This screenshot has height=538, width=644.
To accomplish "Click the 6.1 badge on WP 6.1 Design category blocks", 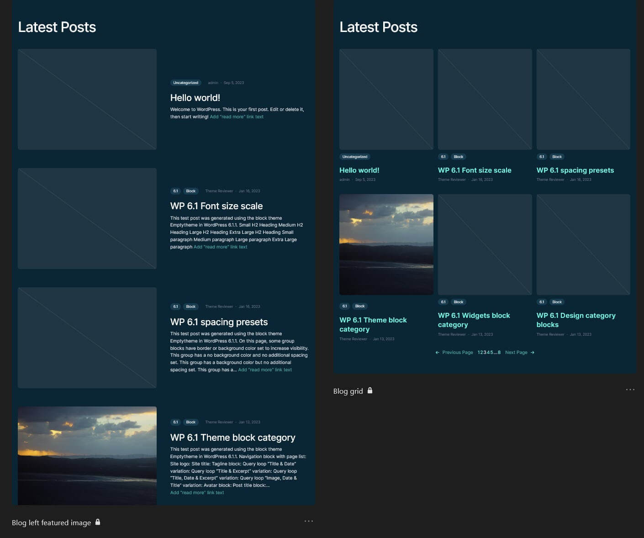I will [542, 302].
